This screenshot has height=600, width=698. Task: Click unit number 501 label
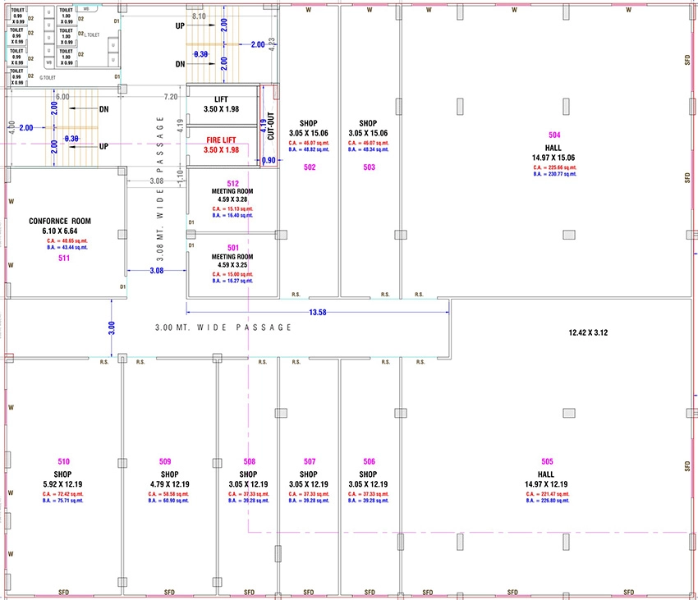[233, 248]
